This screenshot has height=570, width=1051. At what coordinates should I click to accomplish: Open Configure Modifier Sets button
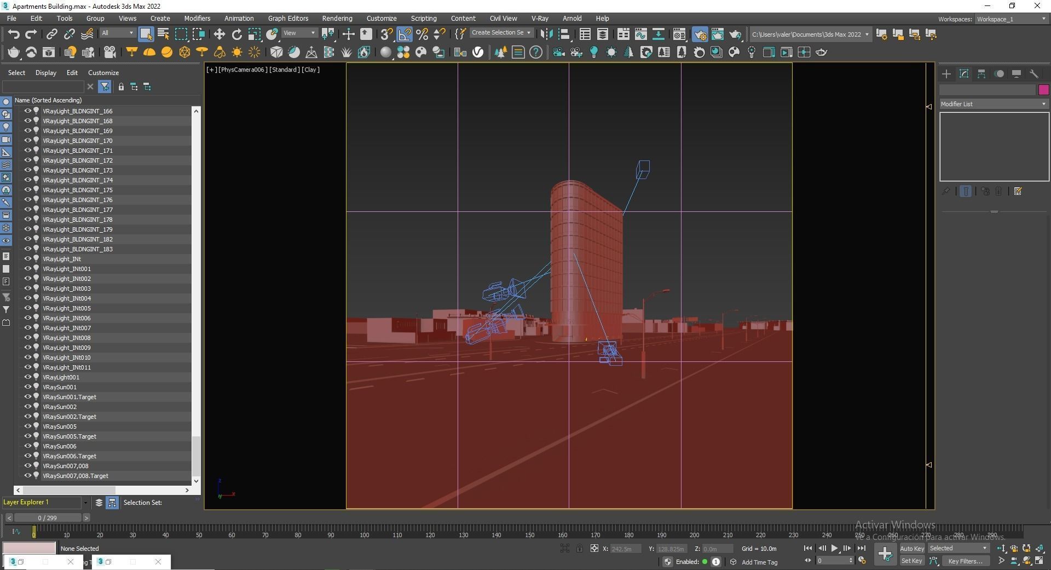tap(1018, 191)
